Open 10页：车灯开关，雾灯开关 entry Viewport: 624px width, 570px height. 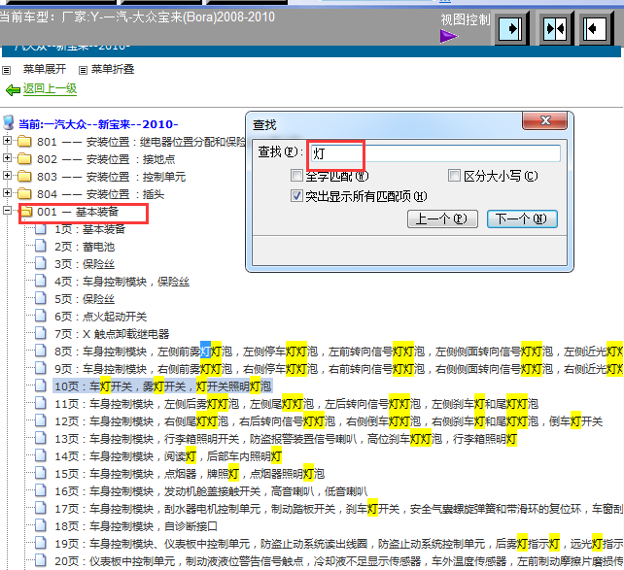point(162,386)
